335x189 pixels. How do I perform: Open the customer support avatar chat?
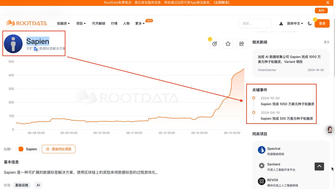(x=330, y=129)
